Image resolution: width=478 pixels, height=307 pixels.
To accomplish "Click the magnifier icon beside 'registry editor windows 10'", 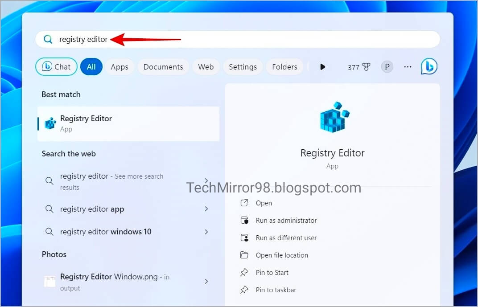I will (x=49, y=232).
